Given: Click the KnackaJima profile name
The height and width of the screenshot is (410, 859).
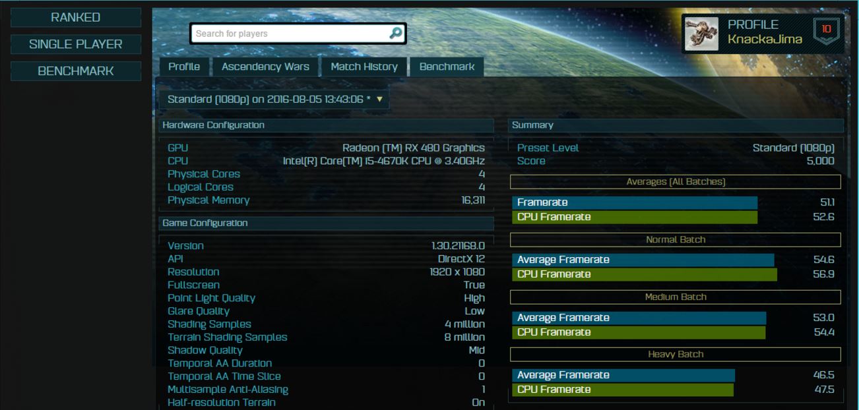Looking at the screenshot, I should pos(765,39).
